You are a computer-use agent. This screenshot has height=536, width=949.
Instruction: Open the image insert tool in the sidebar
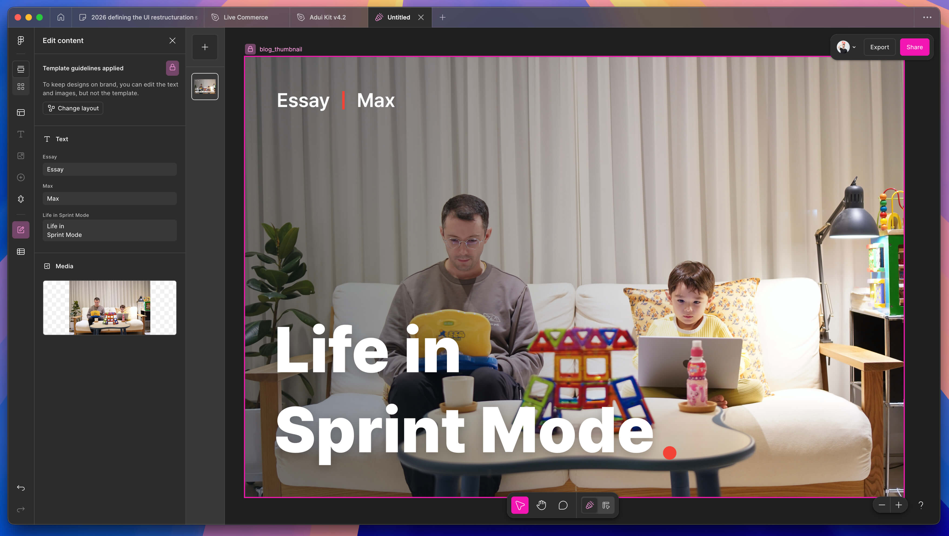(x=21, y=156)
